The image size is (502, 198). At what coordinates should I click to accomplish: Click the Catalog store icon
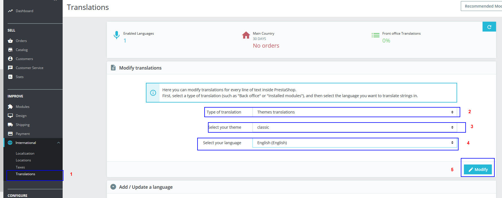10,50
